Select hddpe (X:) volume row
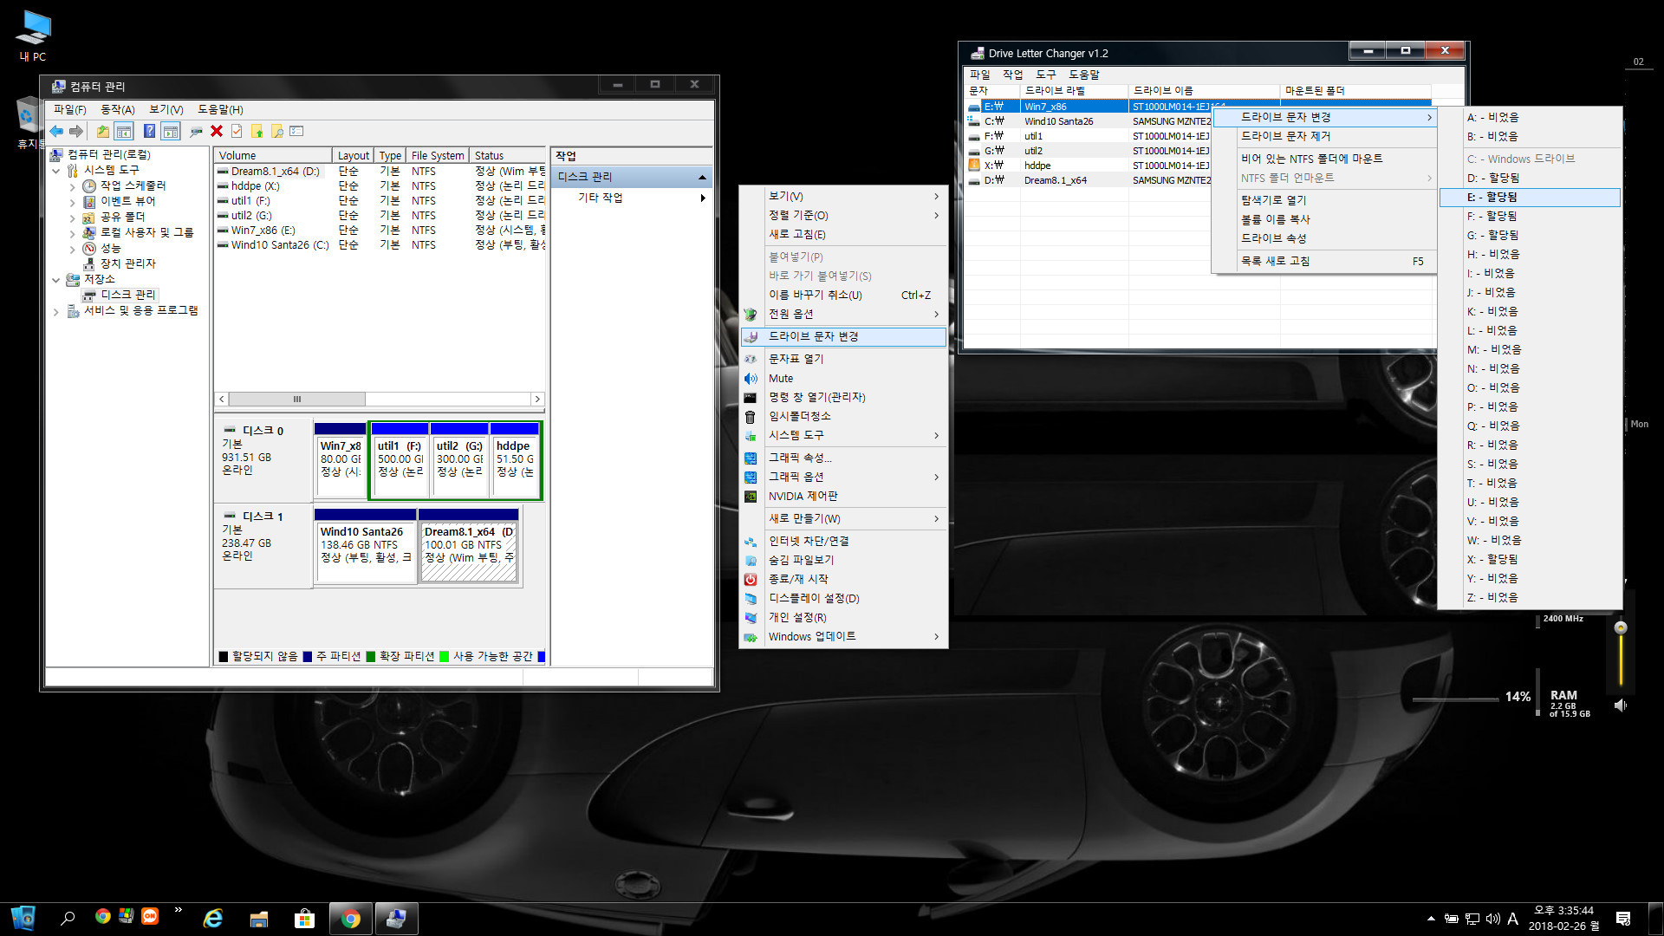This screenshot has height=936, width=1664. (x=380, y=186)
